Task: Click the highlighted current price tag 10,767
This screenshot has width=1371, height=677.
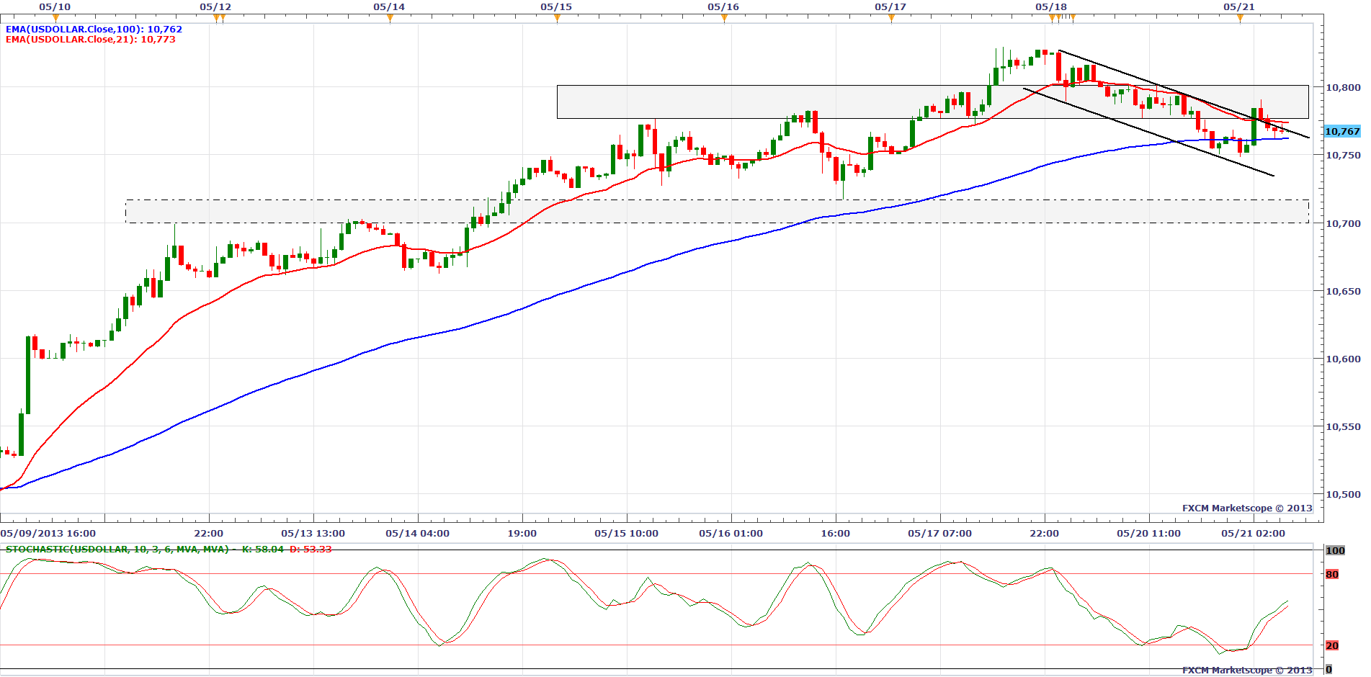Action: [x=1342, y=131]
